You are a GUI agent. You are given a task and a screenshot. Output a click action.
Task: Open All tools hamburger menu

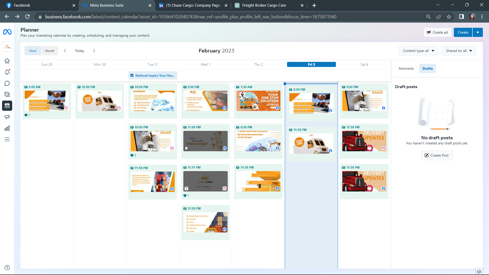coord(7,139)
